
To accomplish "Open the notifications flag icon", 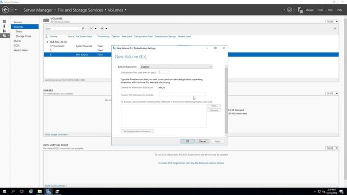I will tap(300, 10).
